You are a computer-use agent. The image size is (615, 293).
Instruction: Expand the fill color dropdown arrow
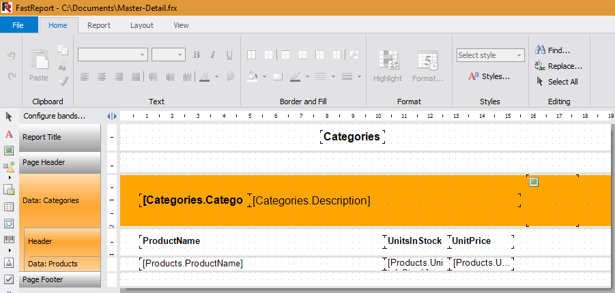pos(263,76)
